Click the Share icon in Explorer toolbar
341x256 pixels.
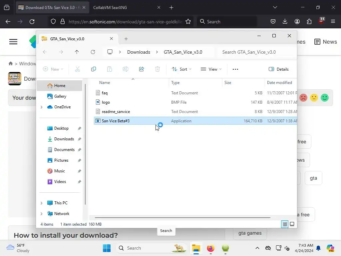pyautogui.click(x=142, y=69)
